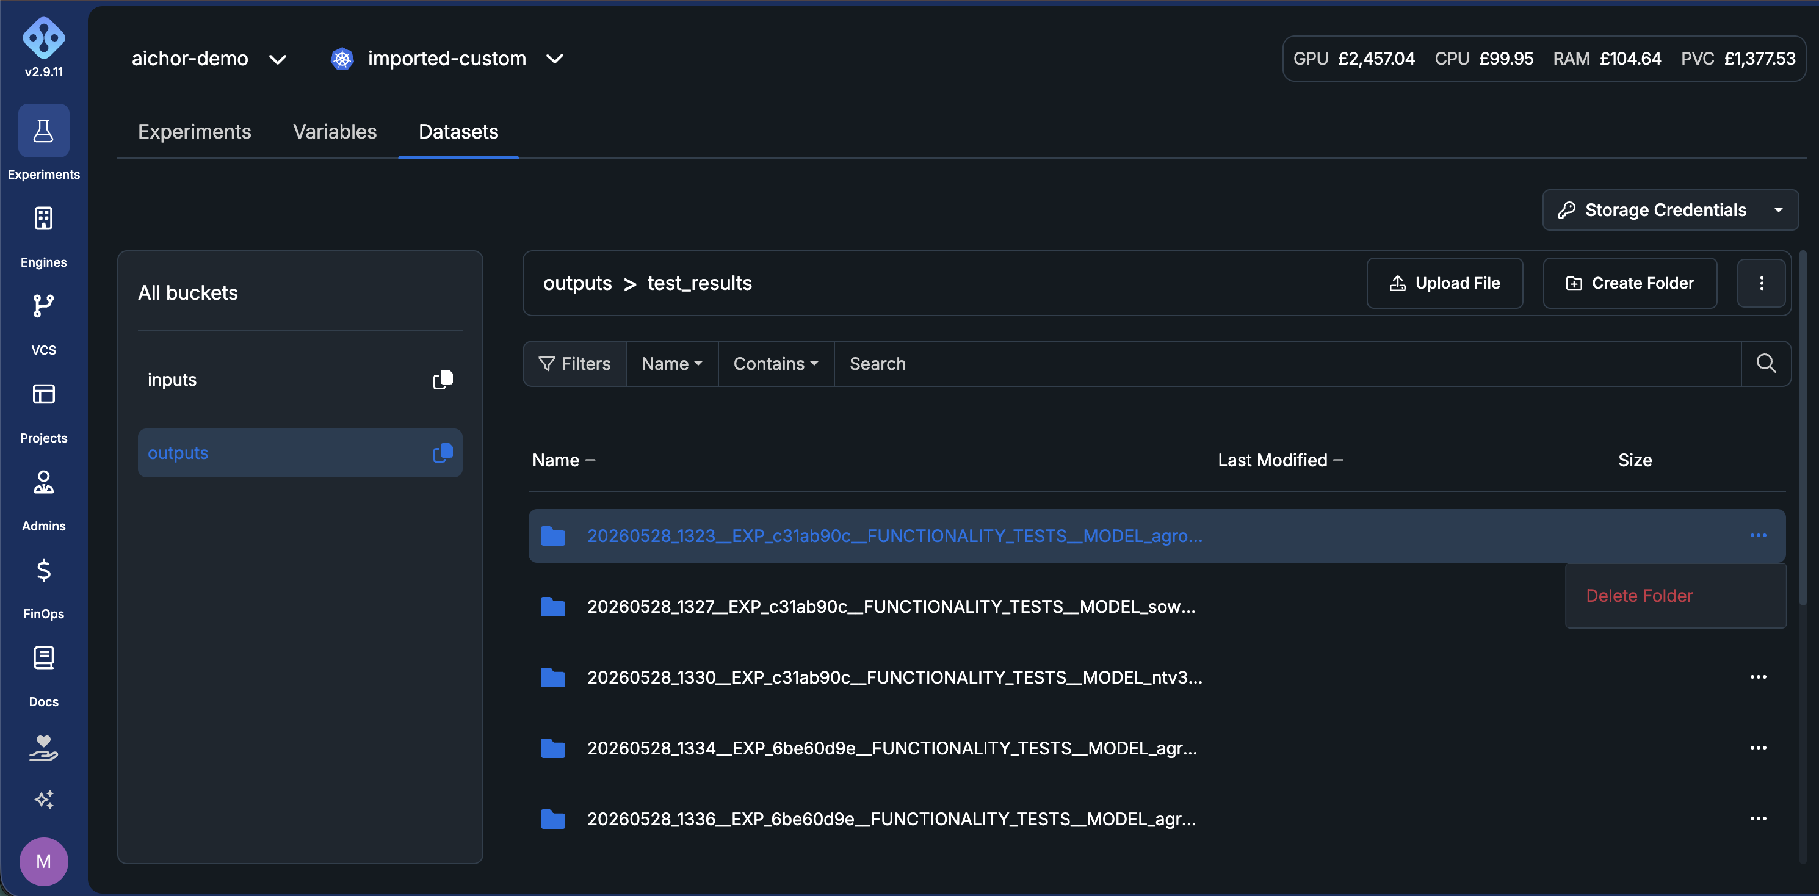Image resolution: width=1819 pixels, height=896 pixels.
Task: Open the Name filter field dropdown
Action: point(671,364)
